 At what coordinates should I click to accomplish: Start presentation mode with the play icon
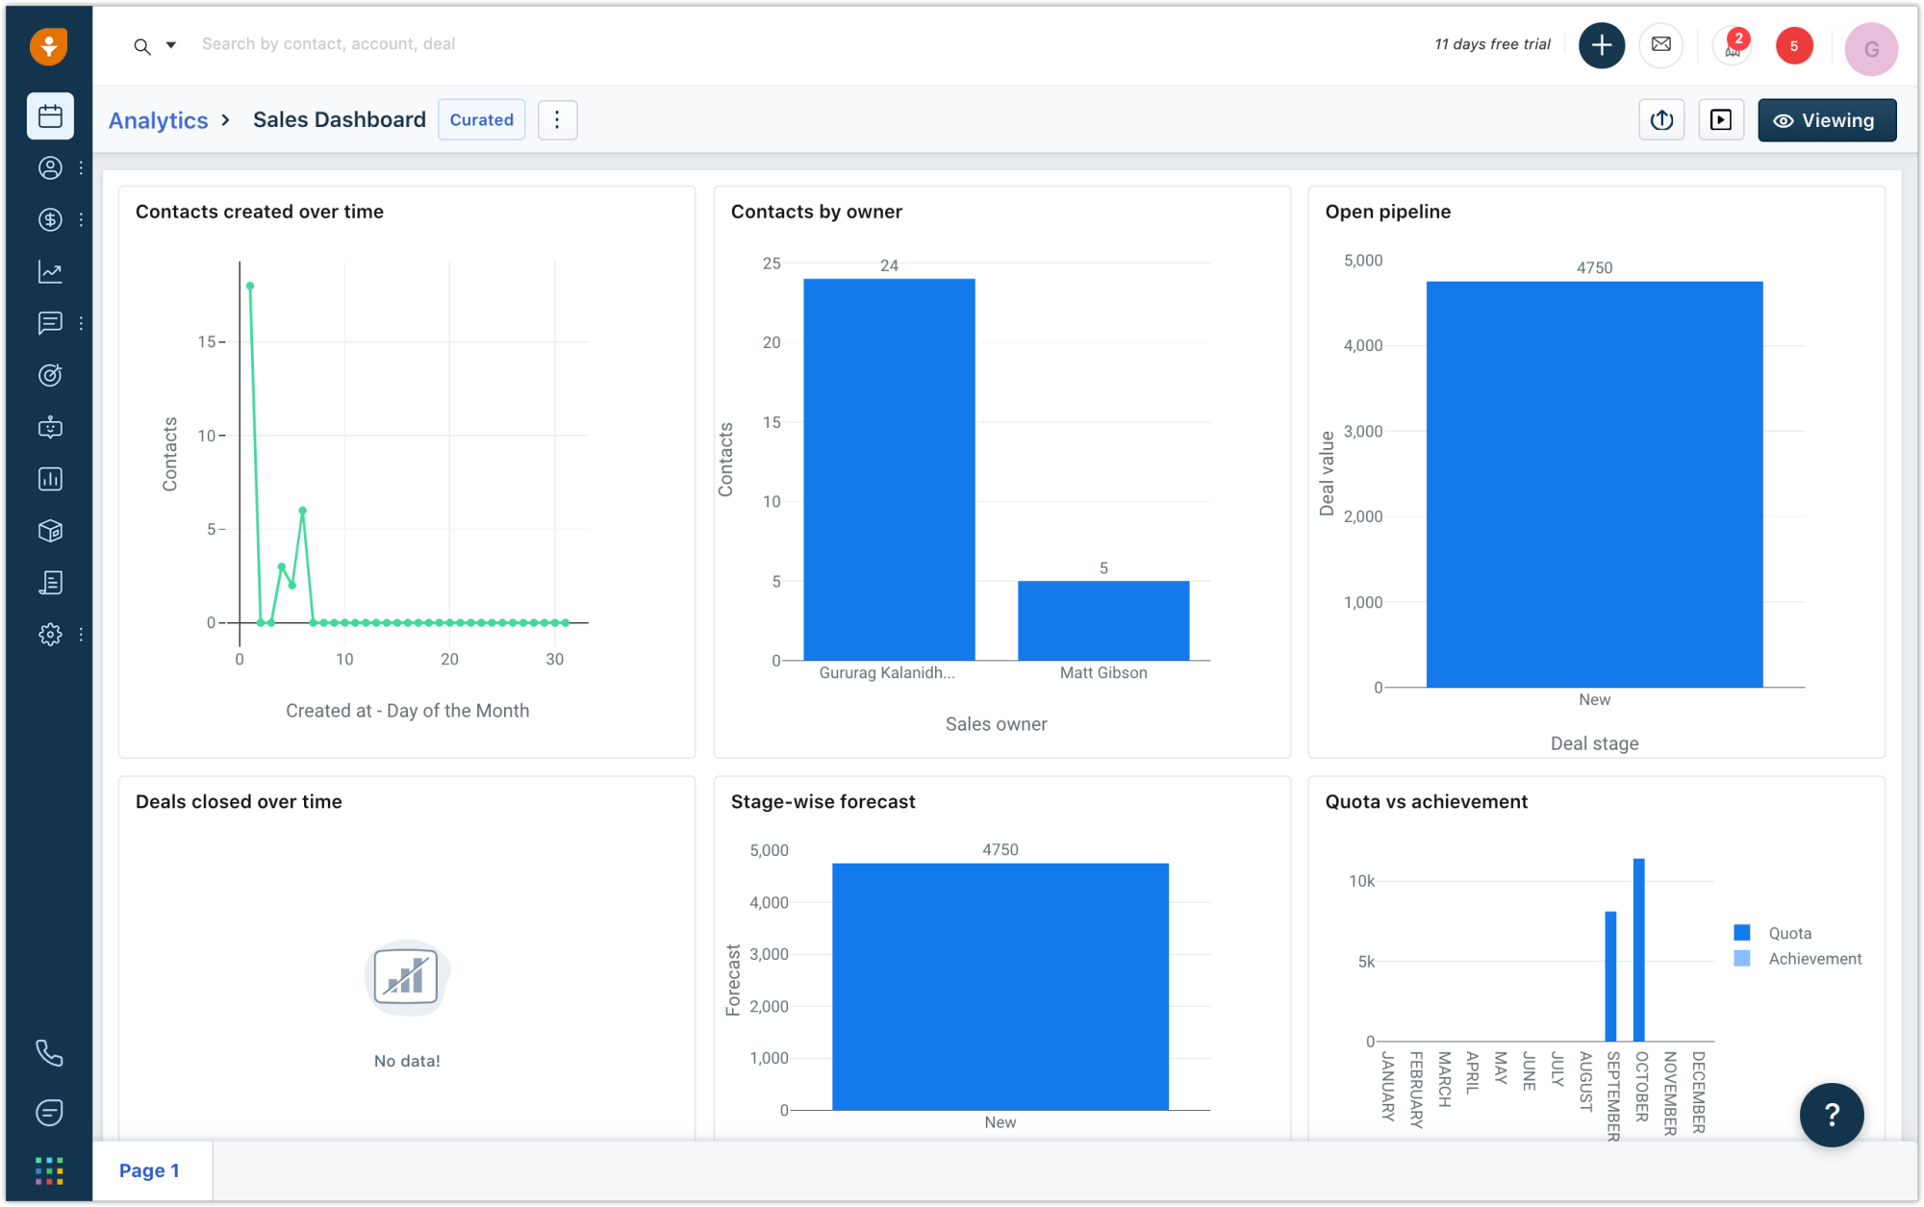pos(1722,119)
